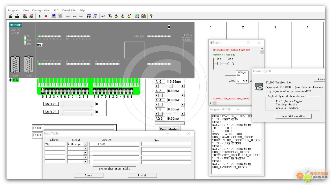Click the AI 4 right arrow
Viewport: 331px width, 185px height.
[183, 104]
